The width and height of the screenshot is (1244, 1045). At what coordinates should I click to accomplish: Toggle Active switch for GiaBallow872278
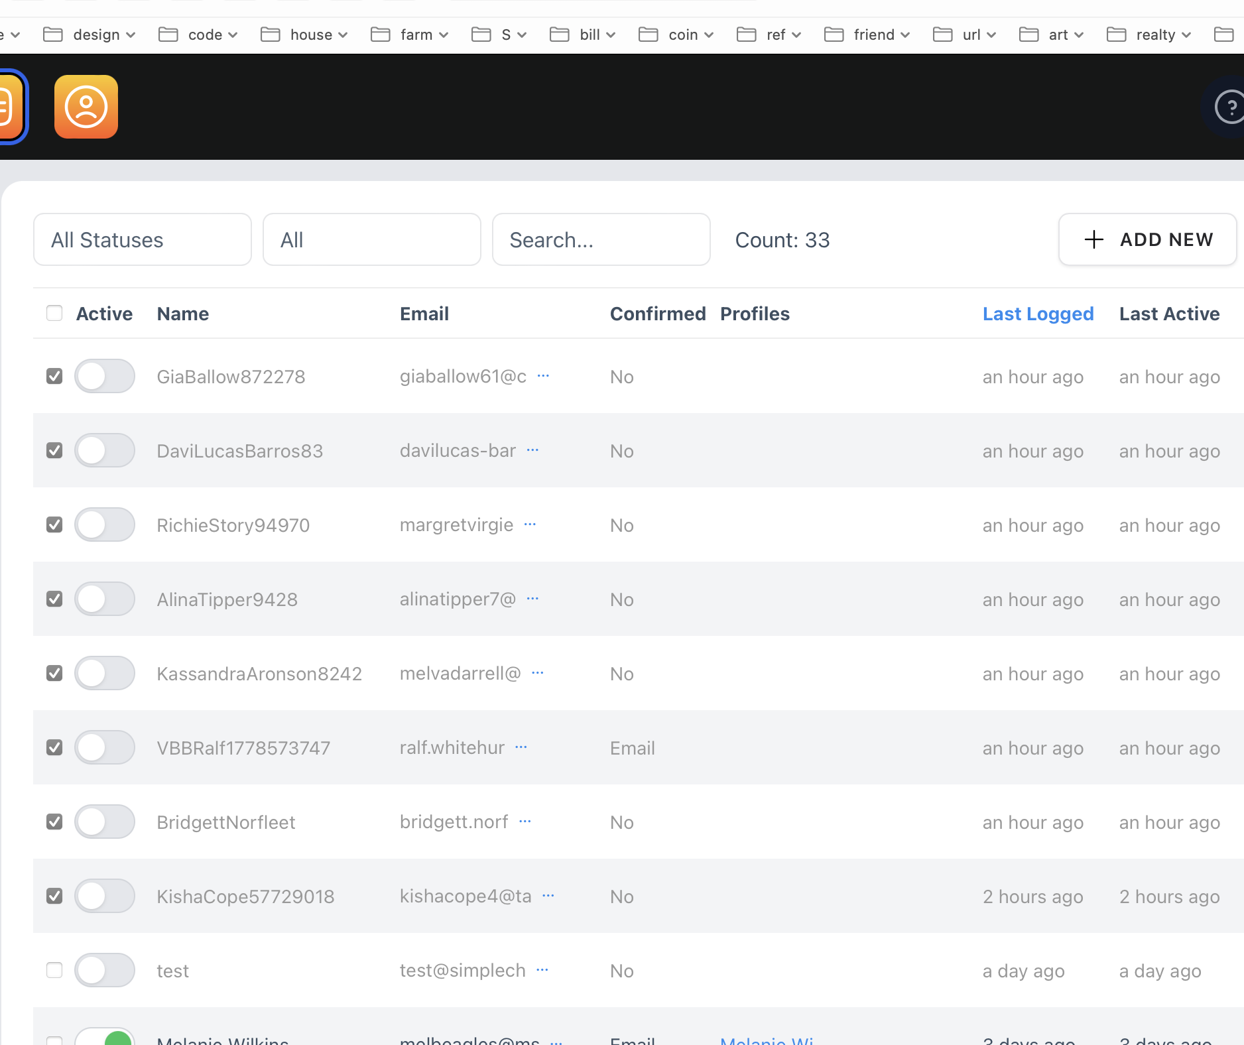[105, 376]
